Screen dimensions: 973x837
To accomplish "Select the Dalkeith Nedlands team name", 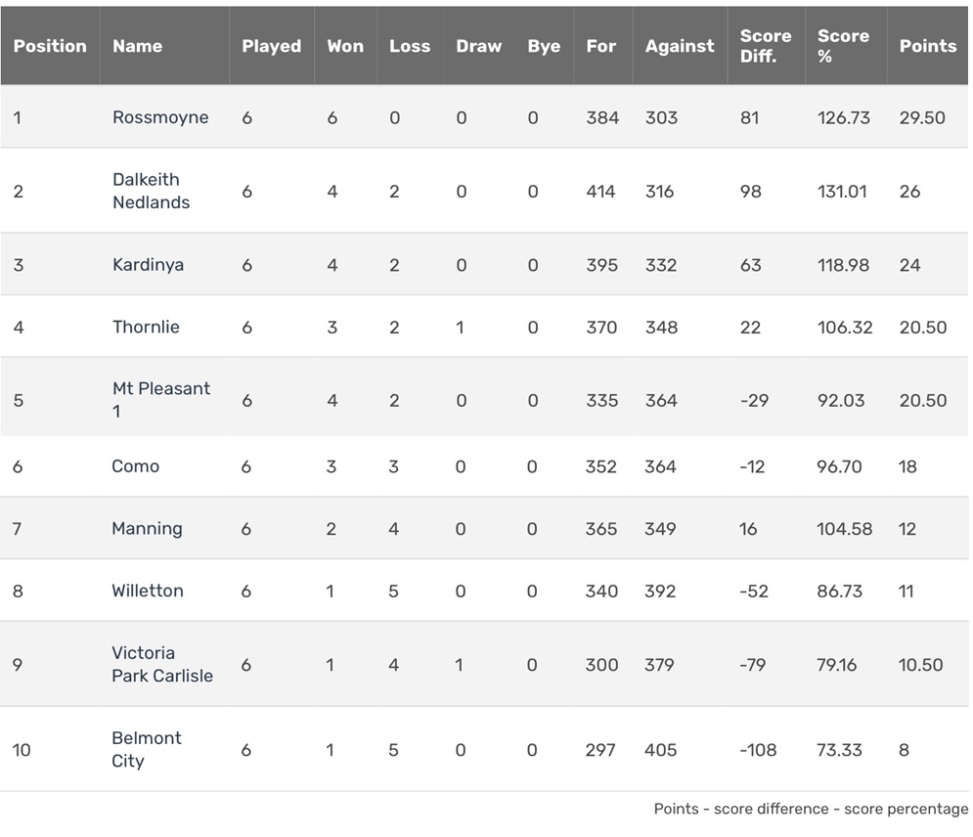I will 151,191.
